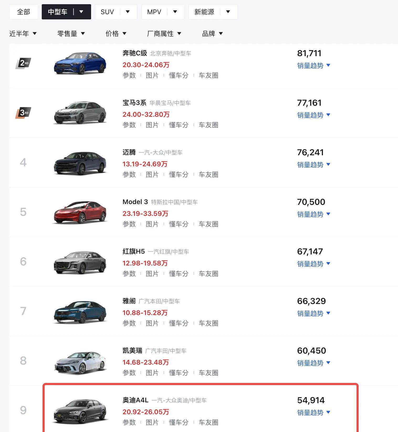Image resolution: width=398 pixels, height=432 pixels.
Task: Expand the SUV dropdown arrow
Action: (x=128, y=12)
